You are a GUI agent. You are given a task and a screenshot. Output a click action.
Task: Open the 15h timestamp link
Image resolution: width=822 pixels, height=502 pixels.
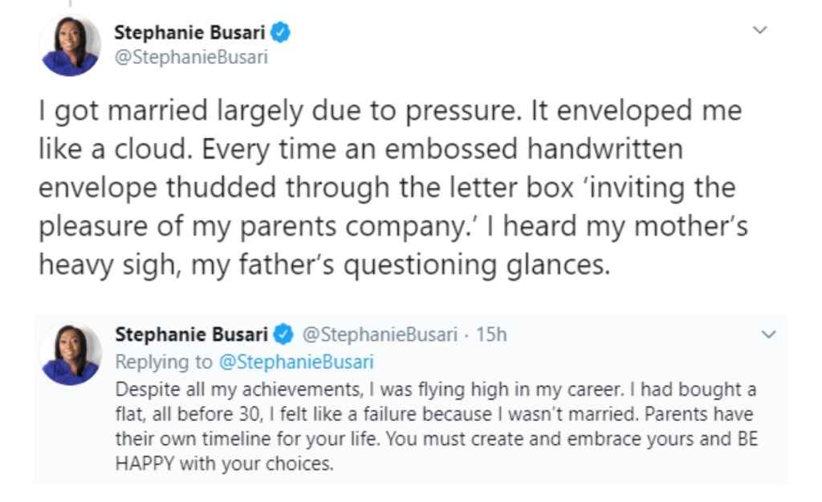pos(491,334)
